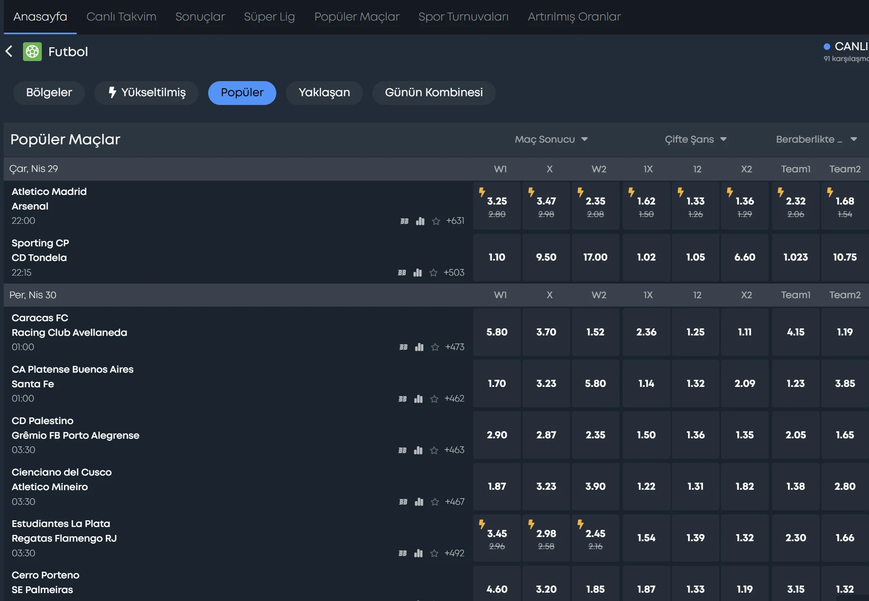This screenshot has height=601, width=869.
Task: Open bet builder icon for Atletico Madrid vs Arsenal
Action: pyautogui.click(x=404, y=221)
